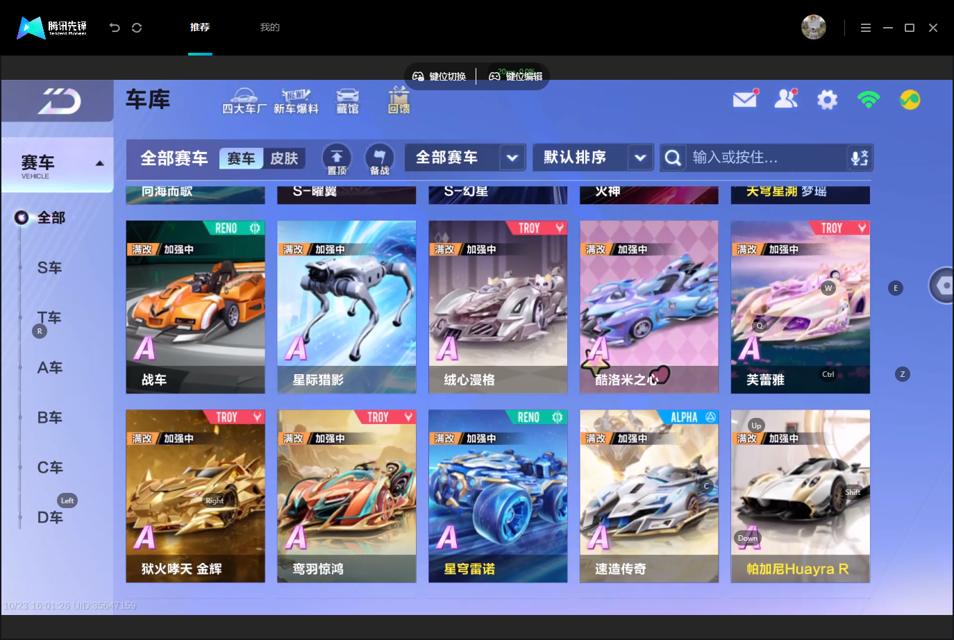This screenshot has width=954, height=640.
Task: Click the yellow-green round icon at top right
Action: click(x=910, y=99)
